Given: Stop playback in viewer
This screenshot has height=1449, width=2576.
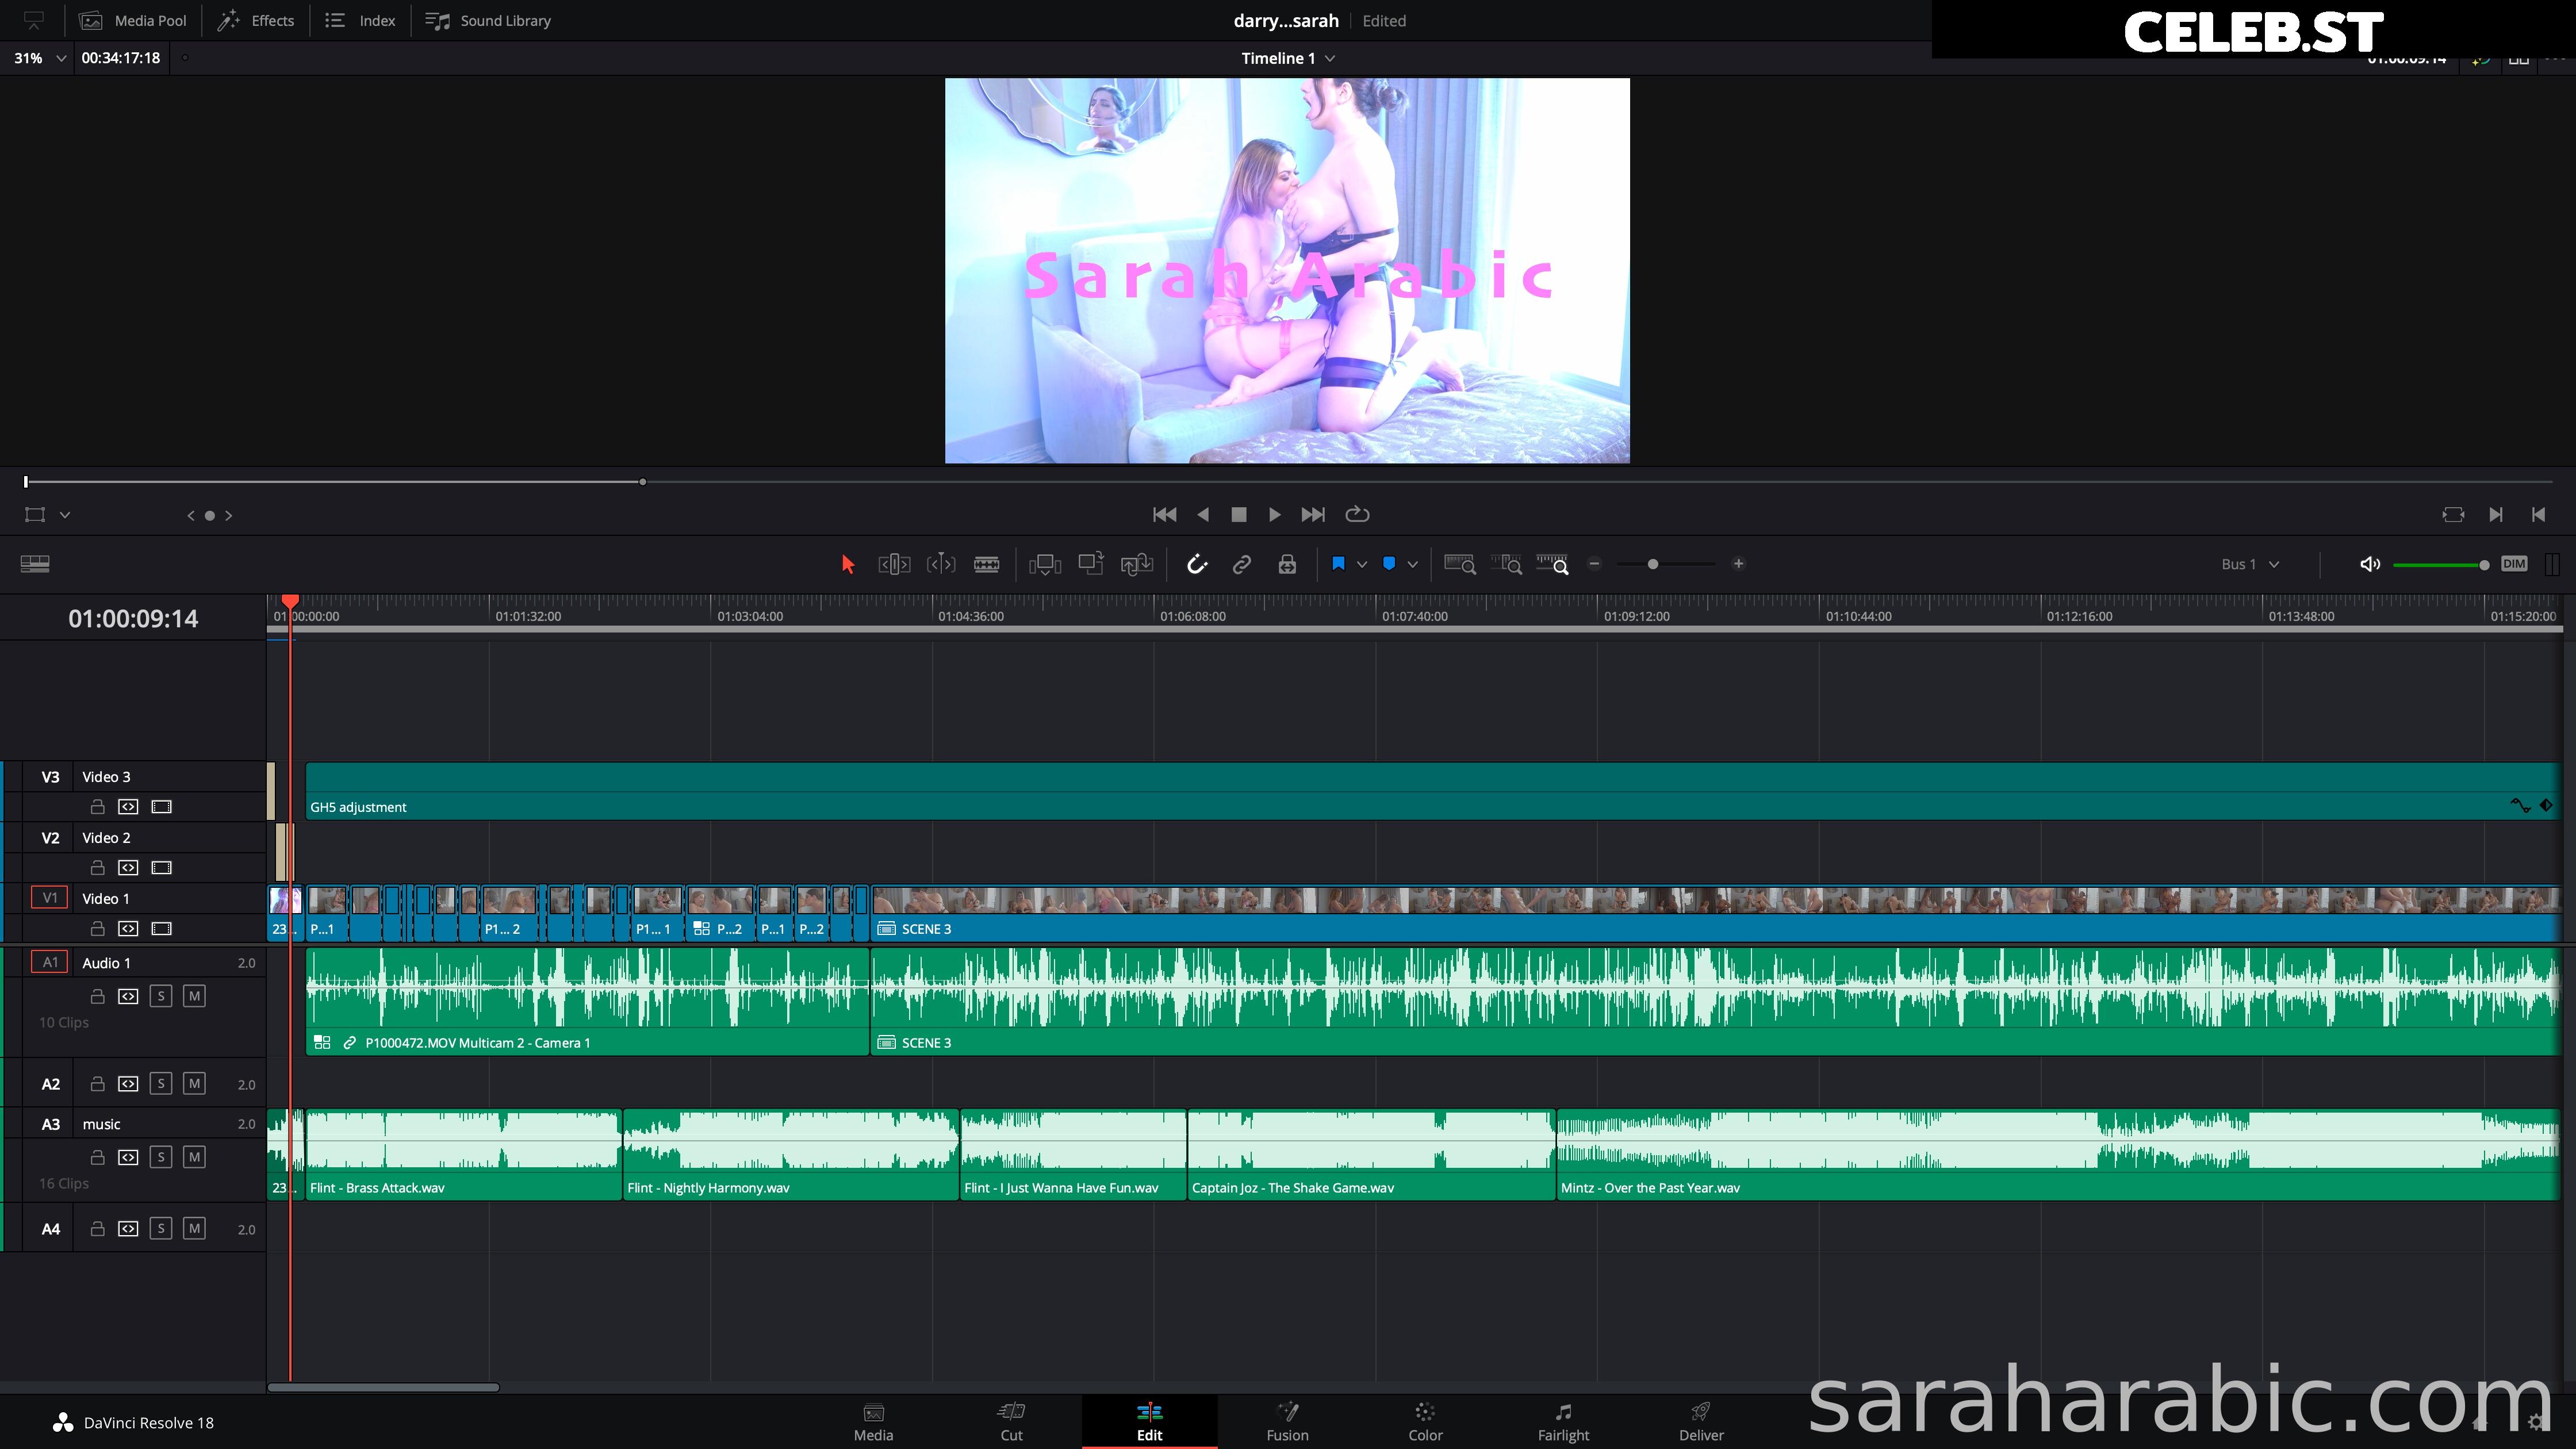Looking at the screenshot, I should point(1239,515).
